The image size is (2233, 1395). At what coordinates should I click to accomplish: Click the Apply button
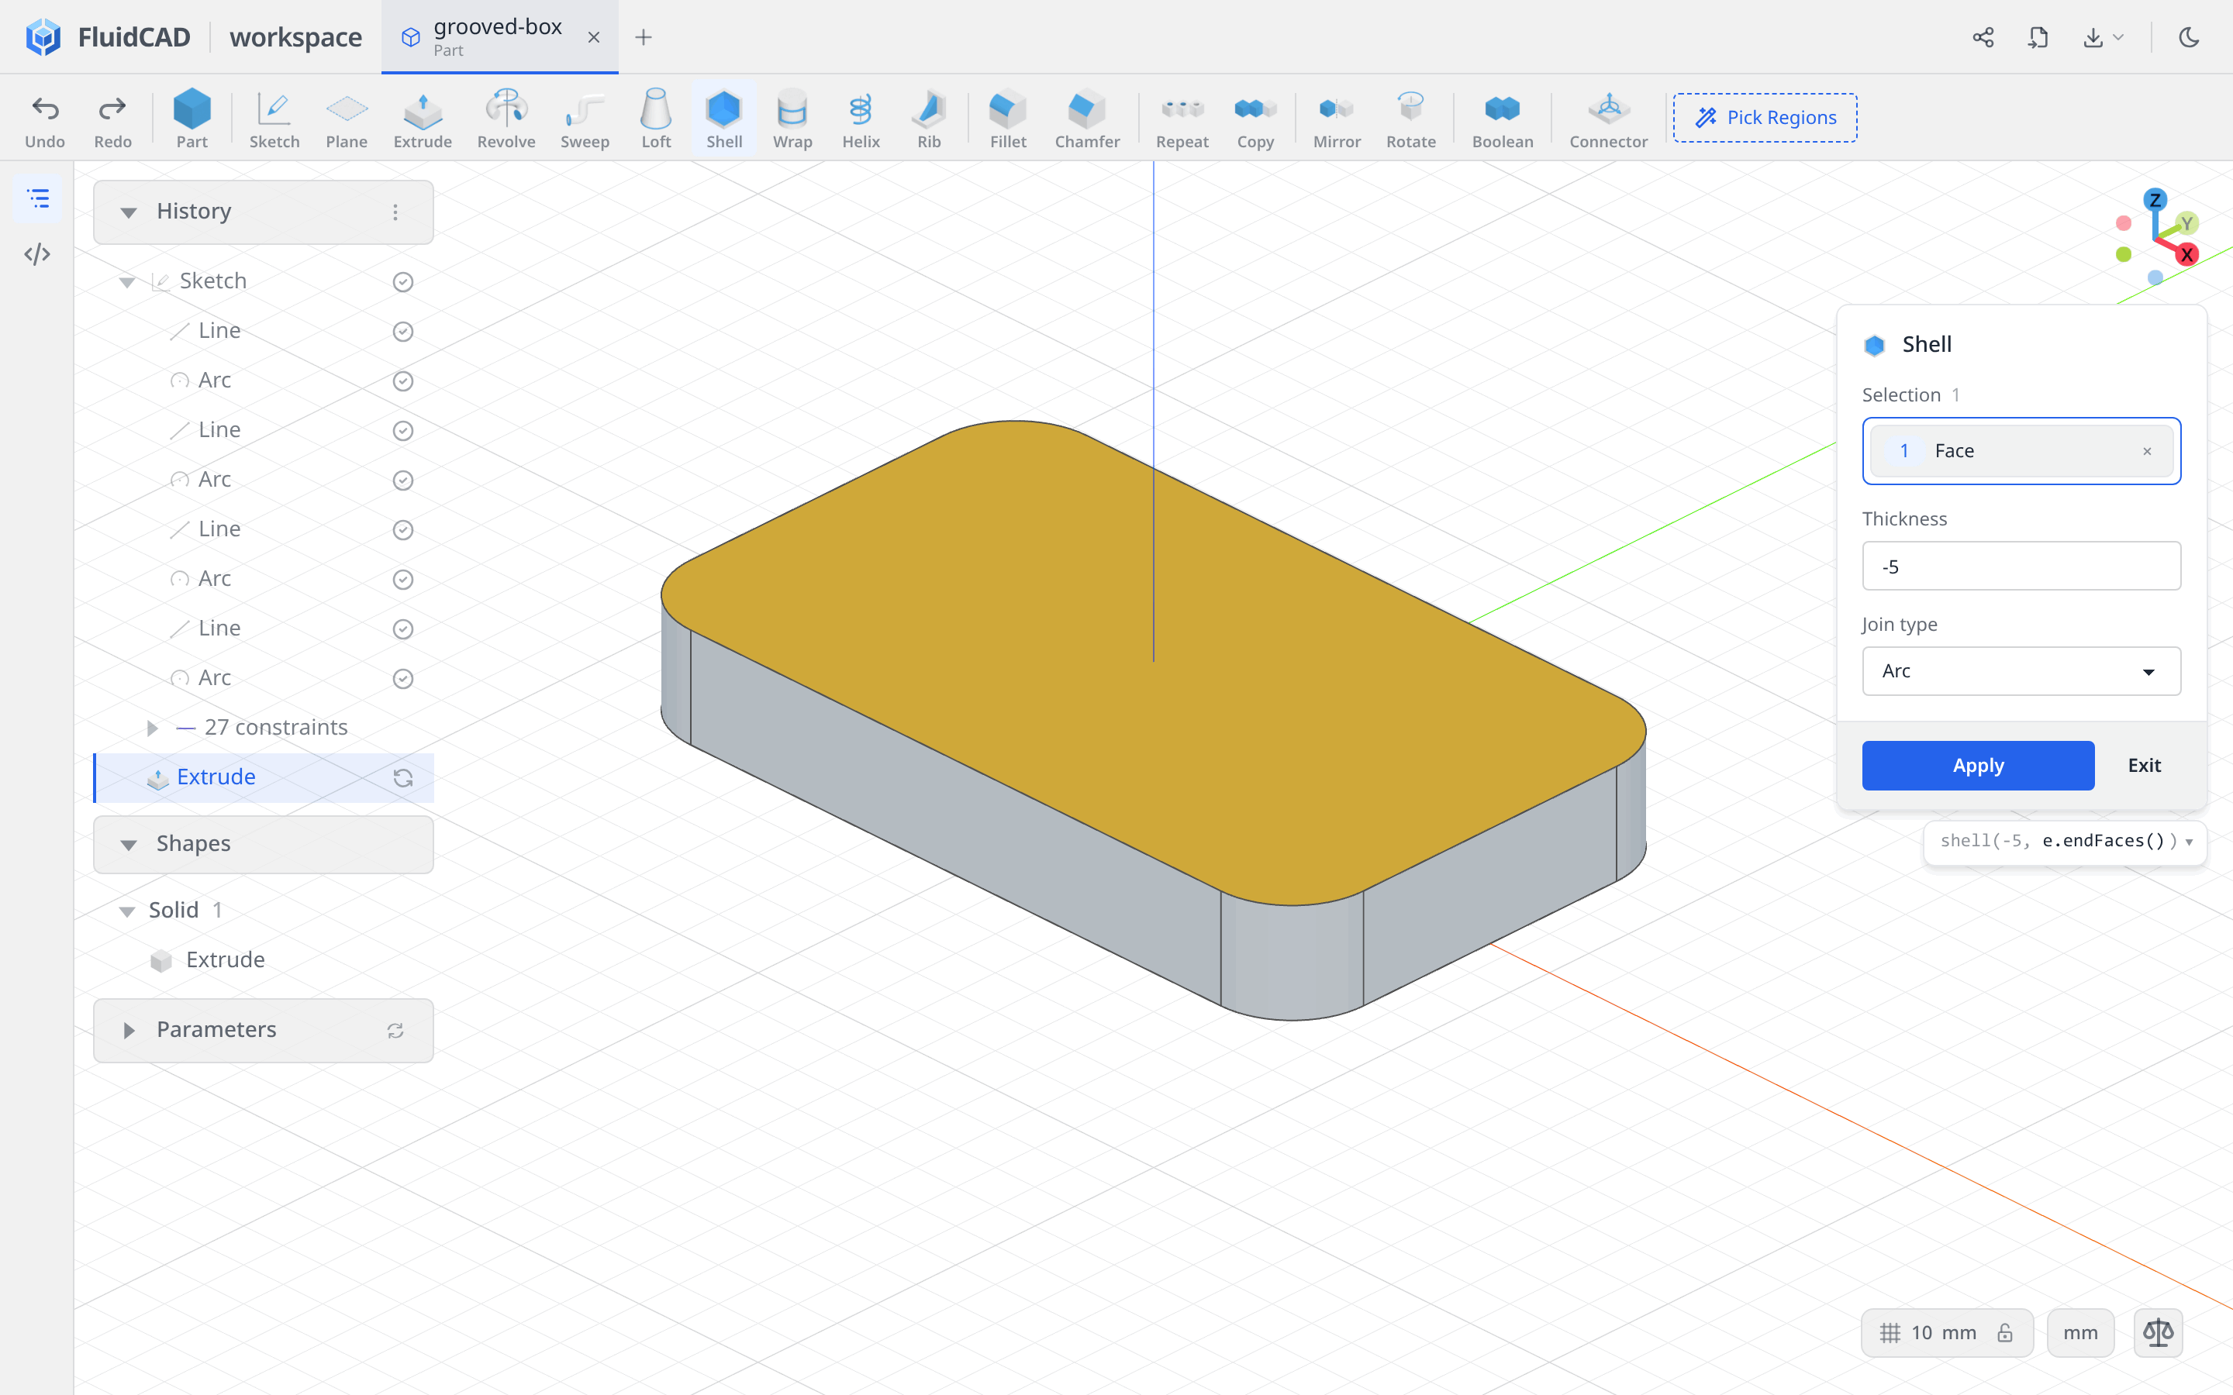1977,765
